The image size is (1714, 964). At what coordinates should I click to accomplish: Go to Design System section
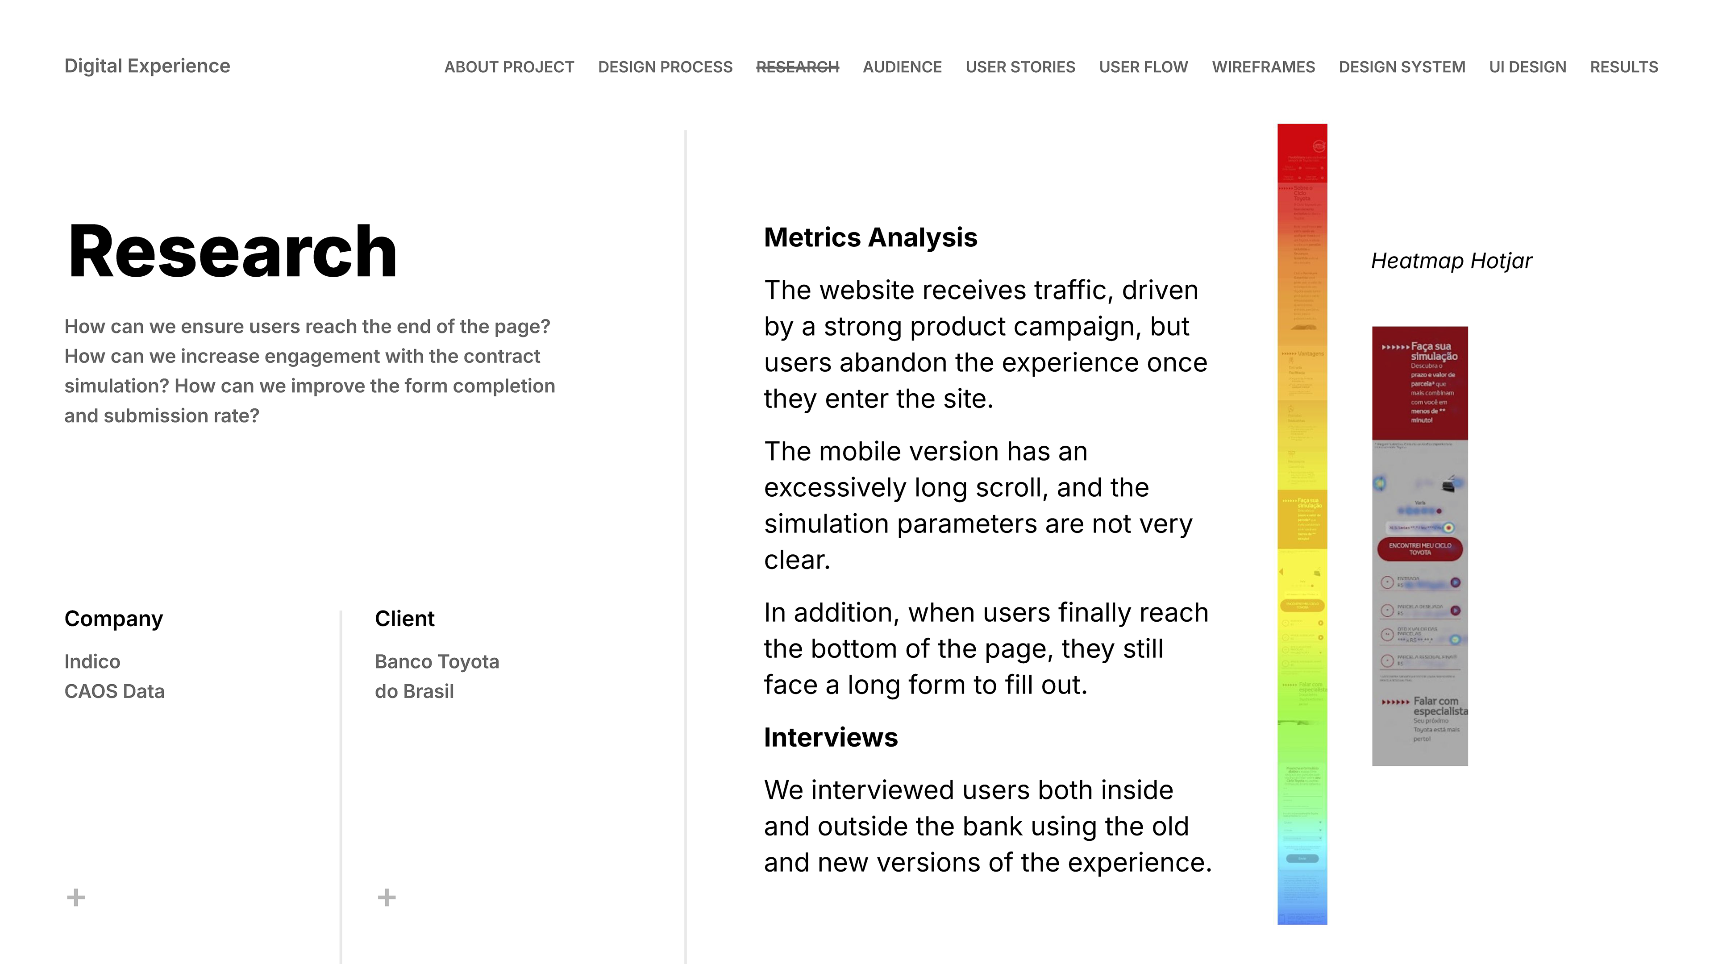(1402, 67)
